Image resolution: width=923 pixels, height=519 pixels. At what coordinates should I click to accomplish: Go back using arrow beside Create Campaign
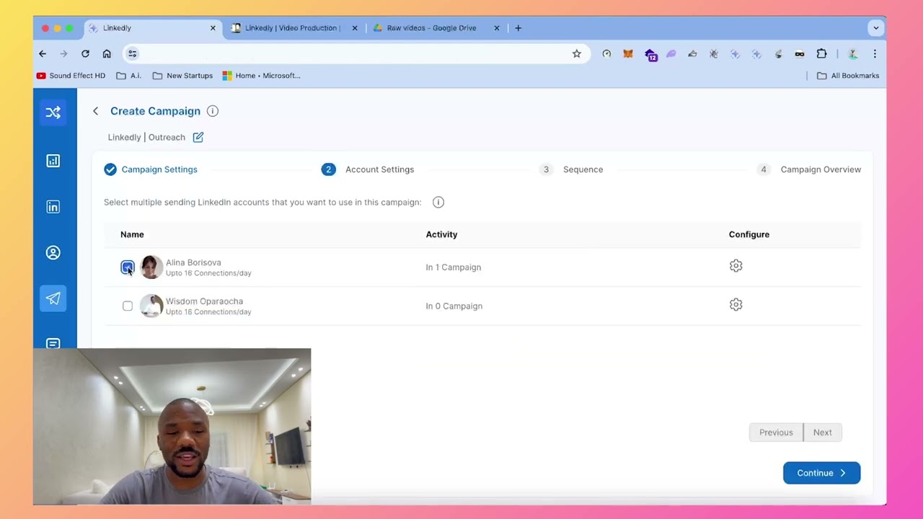95,111
